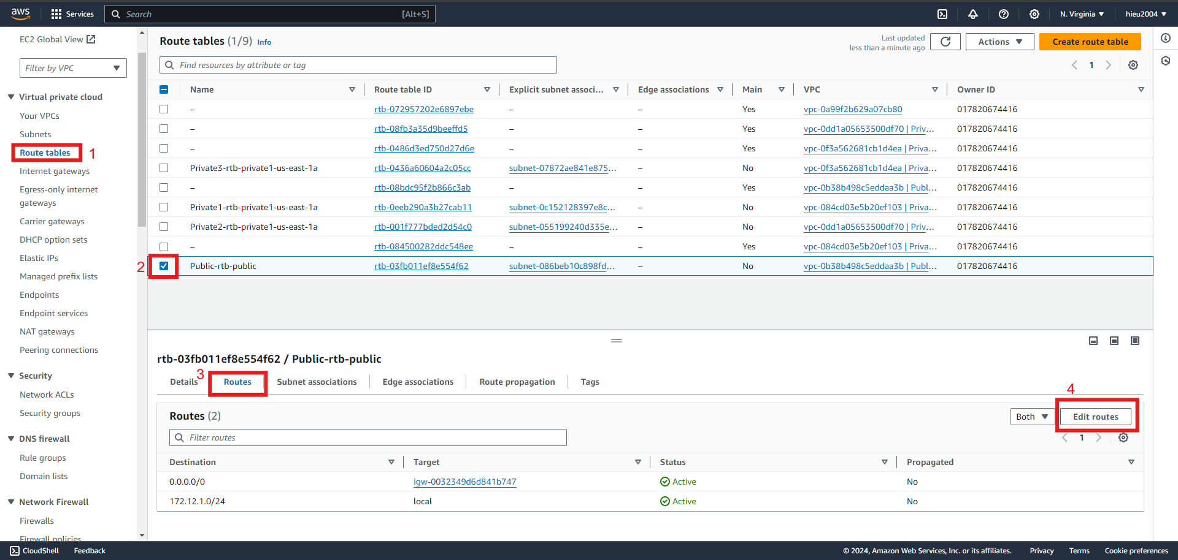Click the Create route table button
This screenshot has height=560, width=1178.
pyautogui.click(x=1090, y=42)
